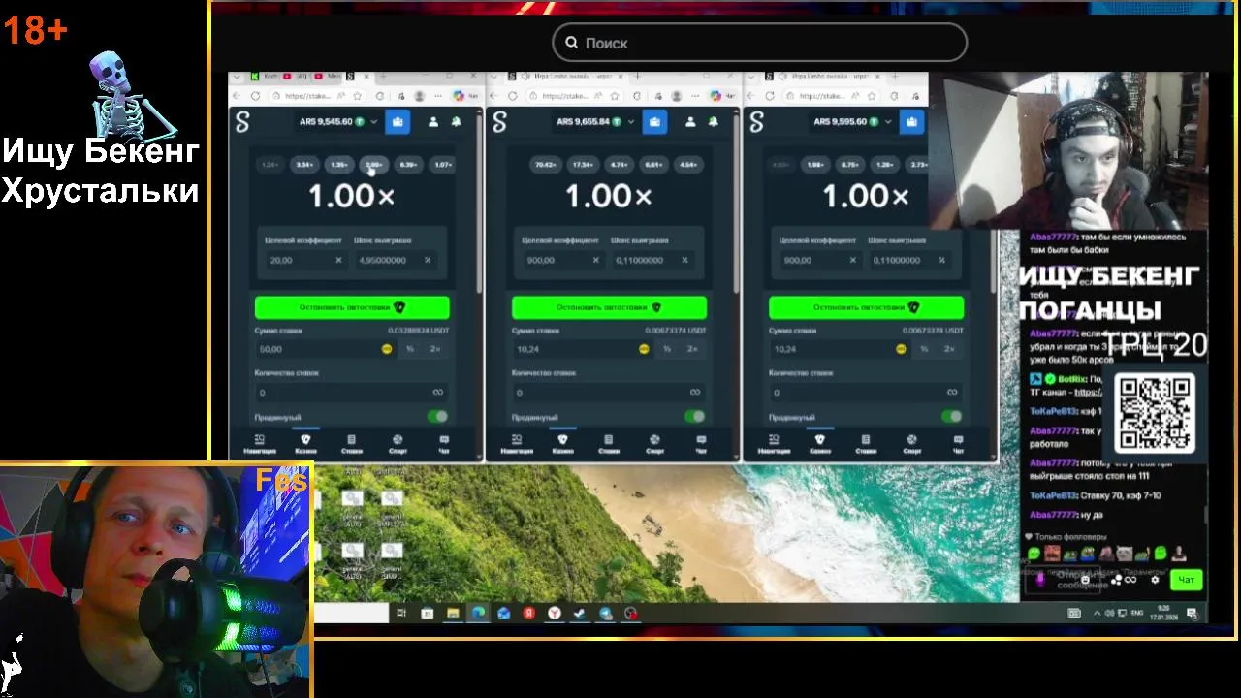
Task: Toggle Продвинутый switch in ARS 9,655.84 window
Action: 694,417
